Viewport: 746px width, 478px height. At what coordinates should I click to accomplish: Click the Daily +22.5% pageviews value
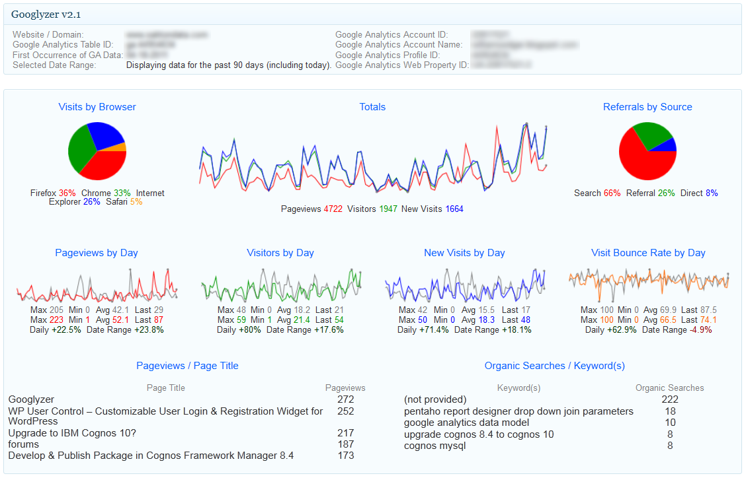(x=55, y=329)
